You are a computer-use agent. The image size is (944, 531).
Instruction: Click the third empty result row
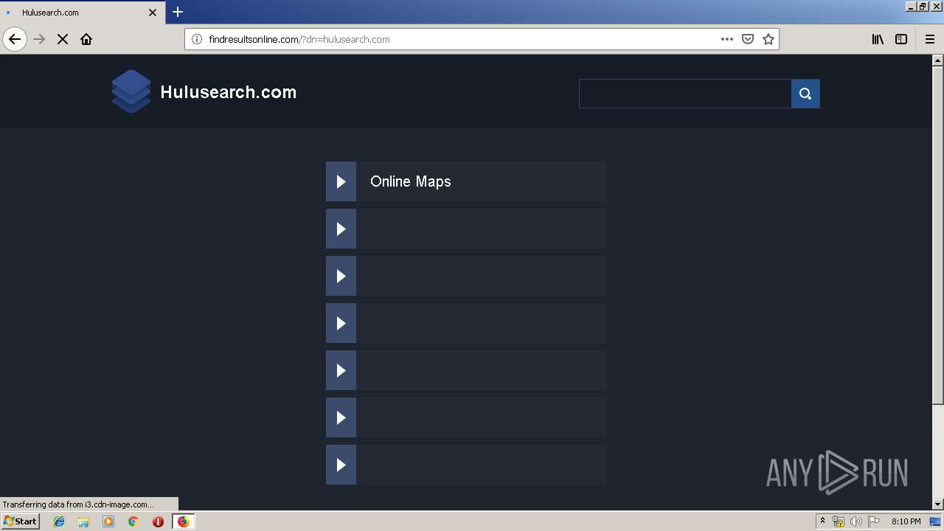tap(466, 276)
